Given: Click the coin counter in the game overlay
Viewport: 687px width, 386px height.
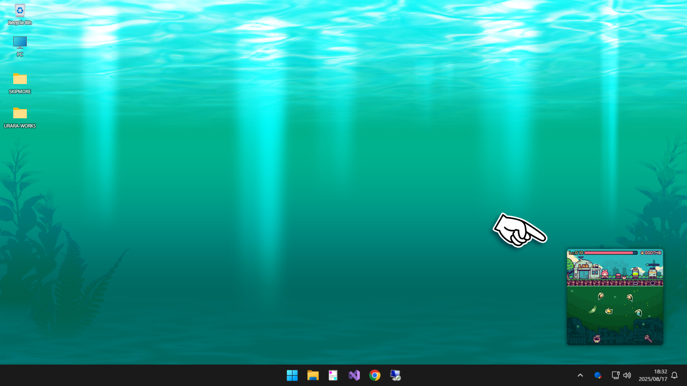Looking at the screenshot, I should tap(653, 253).
